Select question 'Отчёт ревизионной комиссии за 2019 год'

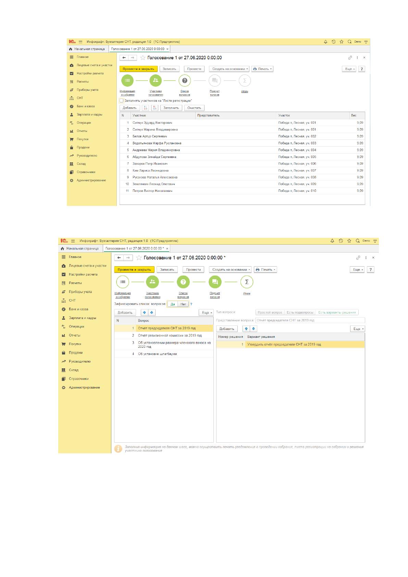(x=164, y=335)
